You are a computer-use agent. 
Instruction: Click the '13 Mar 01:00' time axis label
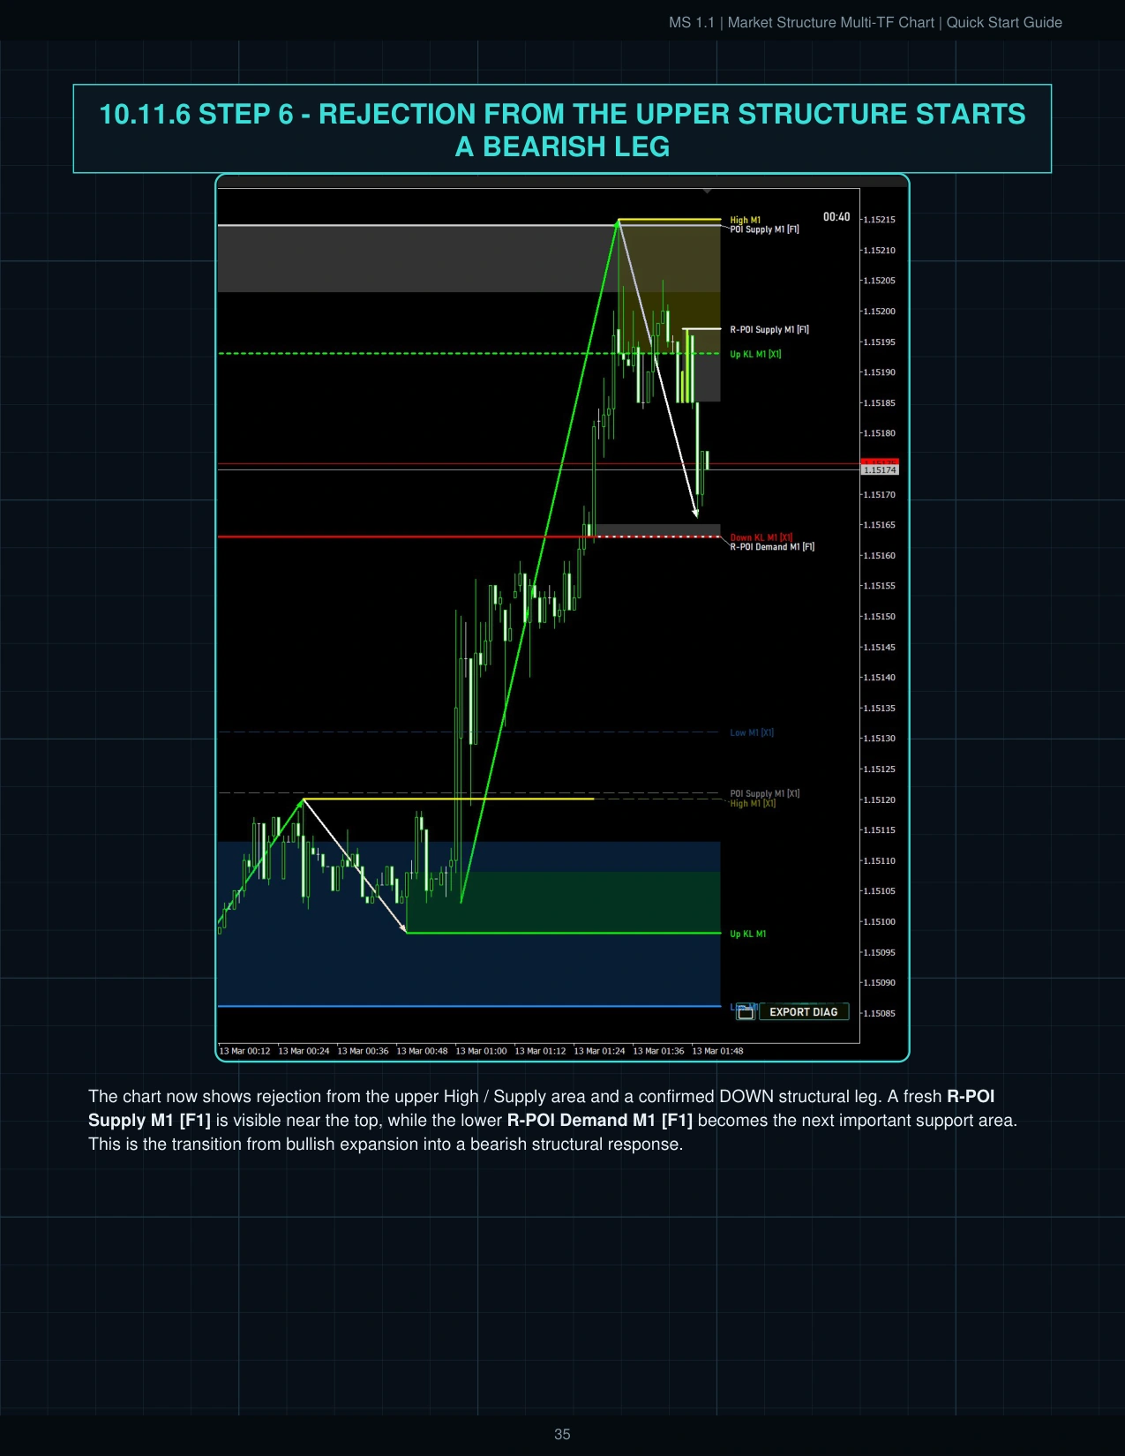[481, 1051]
